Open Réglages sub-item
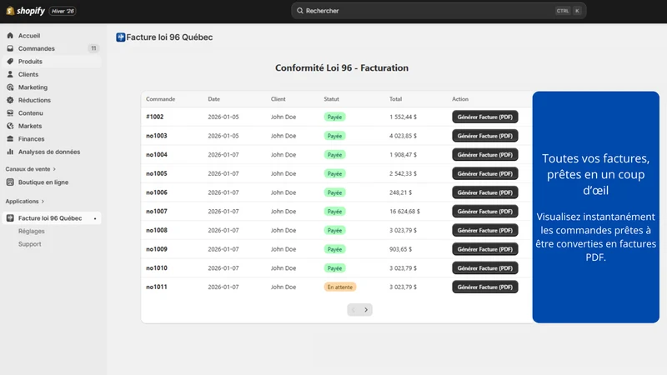The height and width of the screenshot is (375, 667). pos(32,232)
